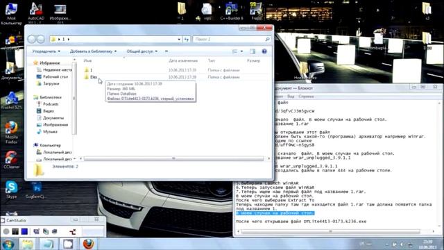
Task: Go forward in the Explorer window
Action: (40, 39)
